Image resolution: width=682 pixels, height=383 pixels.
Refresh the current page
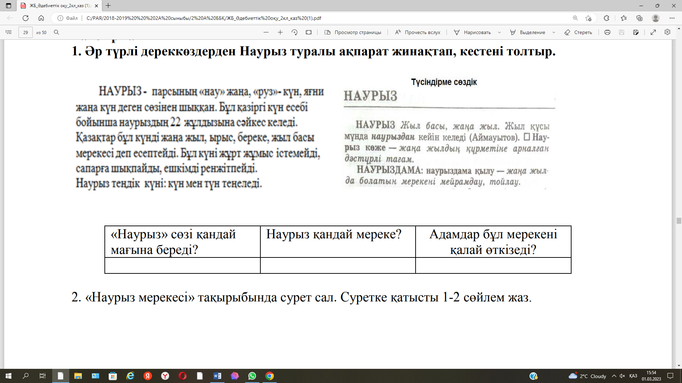point(26,18)
